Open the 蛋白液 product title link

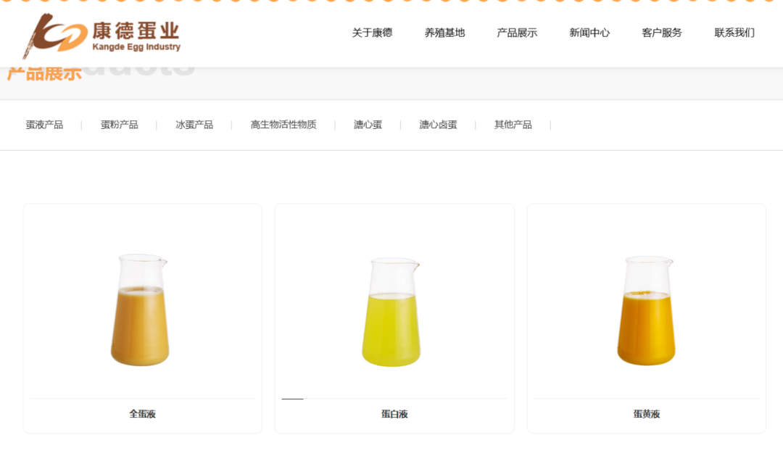tap(394, 414)
